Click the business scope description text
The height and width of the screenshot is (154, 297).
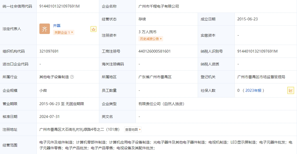166,145
